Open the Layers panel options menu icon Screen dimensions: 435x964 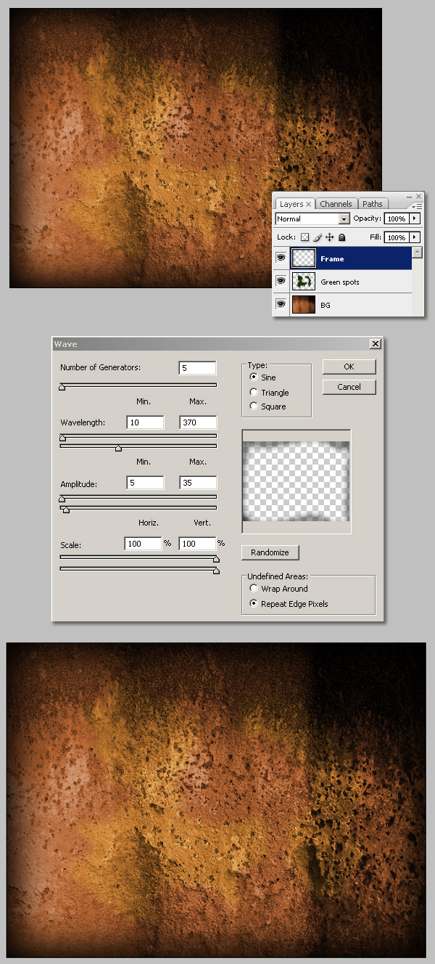418,206
